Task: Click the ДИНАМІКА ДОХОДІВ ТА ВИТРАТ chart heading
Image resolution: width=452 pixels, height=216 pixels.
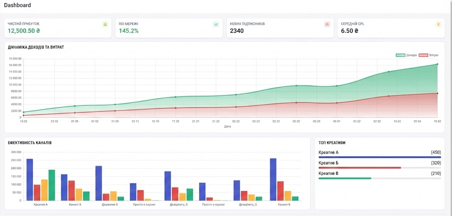Action: click(x=36, y=47)
